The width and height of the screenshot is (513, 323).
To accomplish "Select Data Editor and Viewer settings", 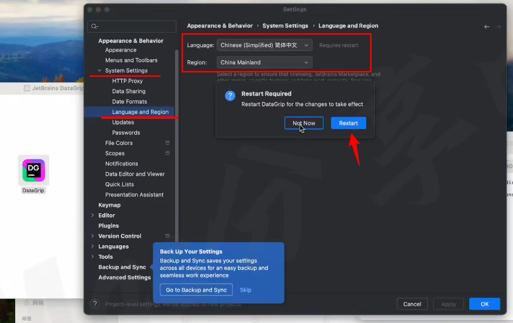I will coord(135,174).
